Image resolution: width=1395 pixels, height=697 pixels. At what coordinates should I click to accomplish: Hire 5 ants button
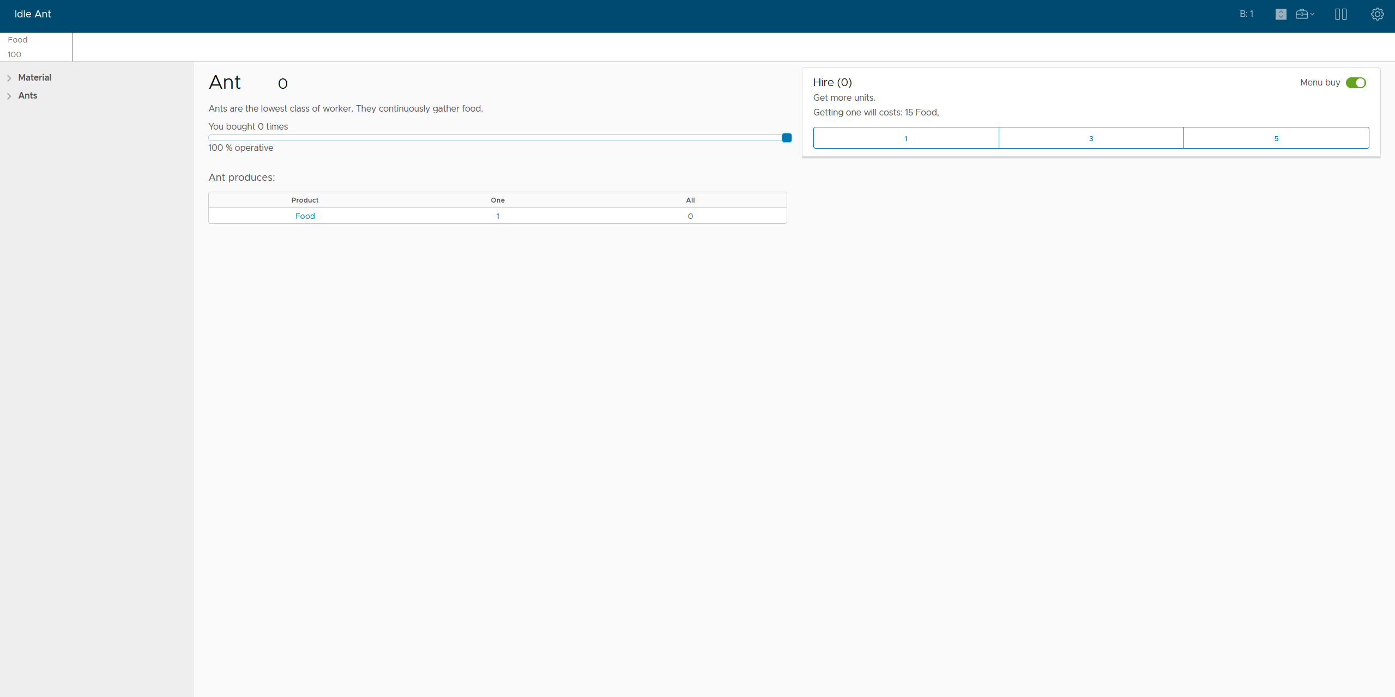point(1276,138)
